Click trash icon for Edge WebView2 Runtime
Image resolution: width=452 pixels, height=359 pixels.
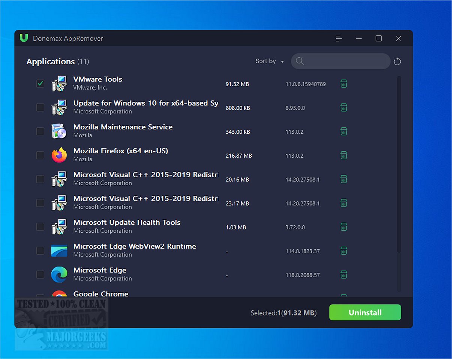[344, 251]
